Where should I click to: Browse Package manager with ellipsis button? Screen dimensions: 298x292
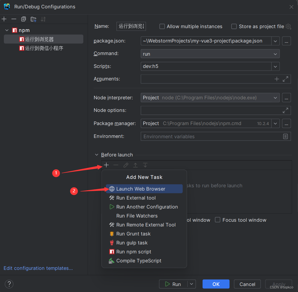pos(286,123)
